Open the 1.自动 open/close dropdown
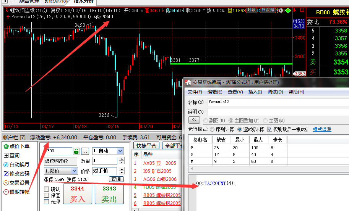Image resolution: width=349 pixels, height=211 pixels. point(120,151)
